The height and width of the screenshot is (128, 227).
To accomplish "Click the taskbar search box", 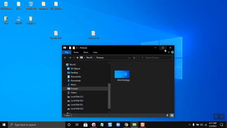I will [37, 125].
